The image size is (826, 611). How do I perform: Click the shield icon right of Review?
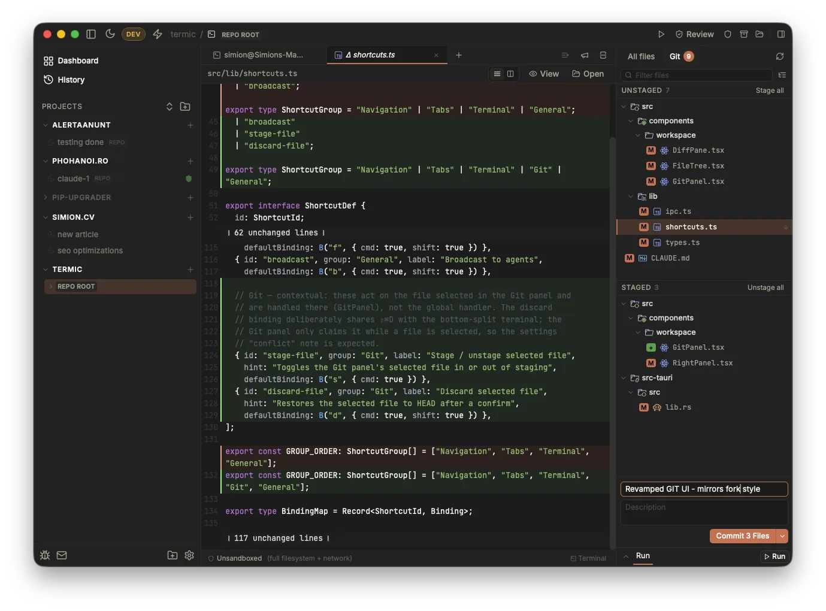[728, 34]
